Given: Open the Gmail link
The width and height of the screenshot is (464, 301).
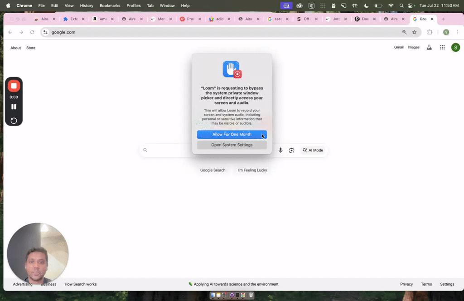Looking at the screenshot, I should click(399, 47).
